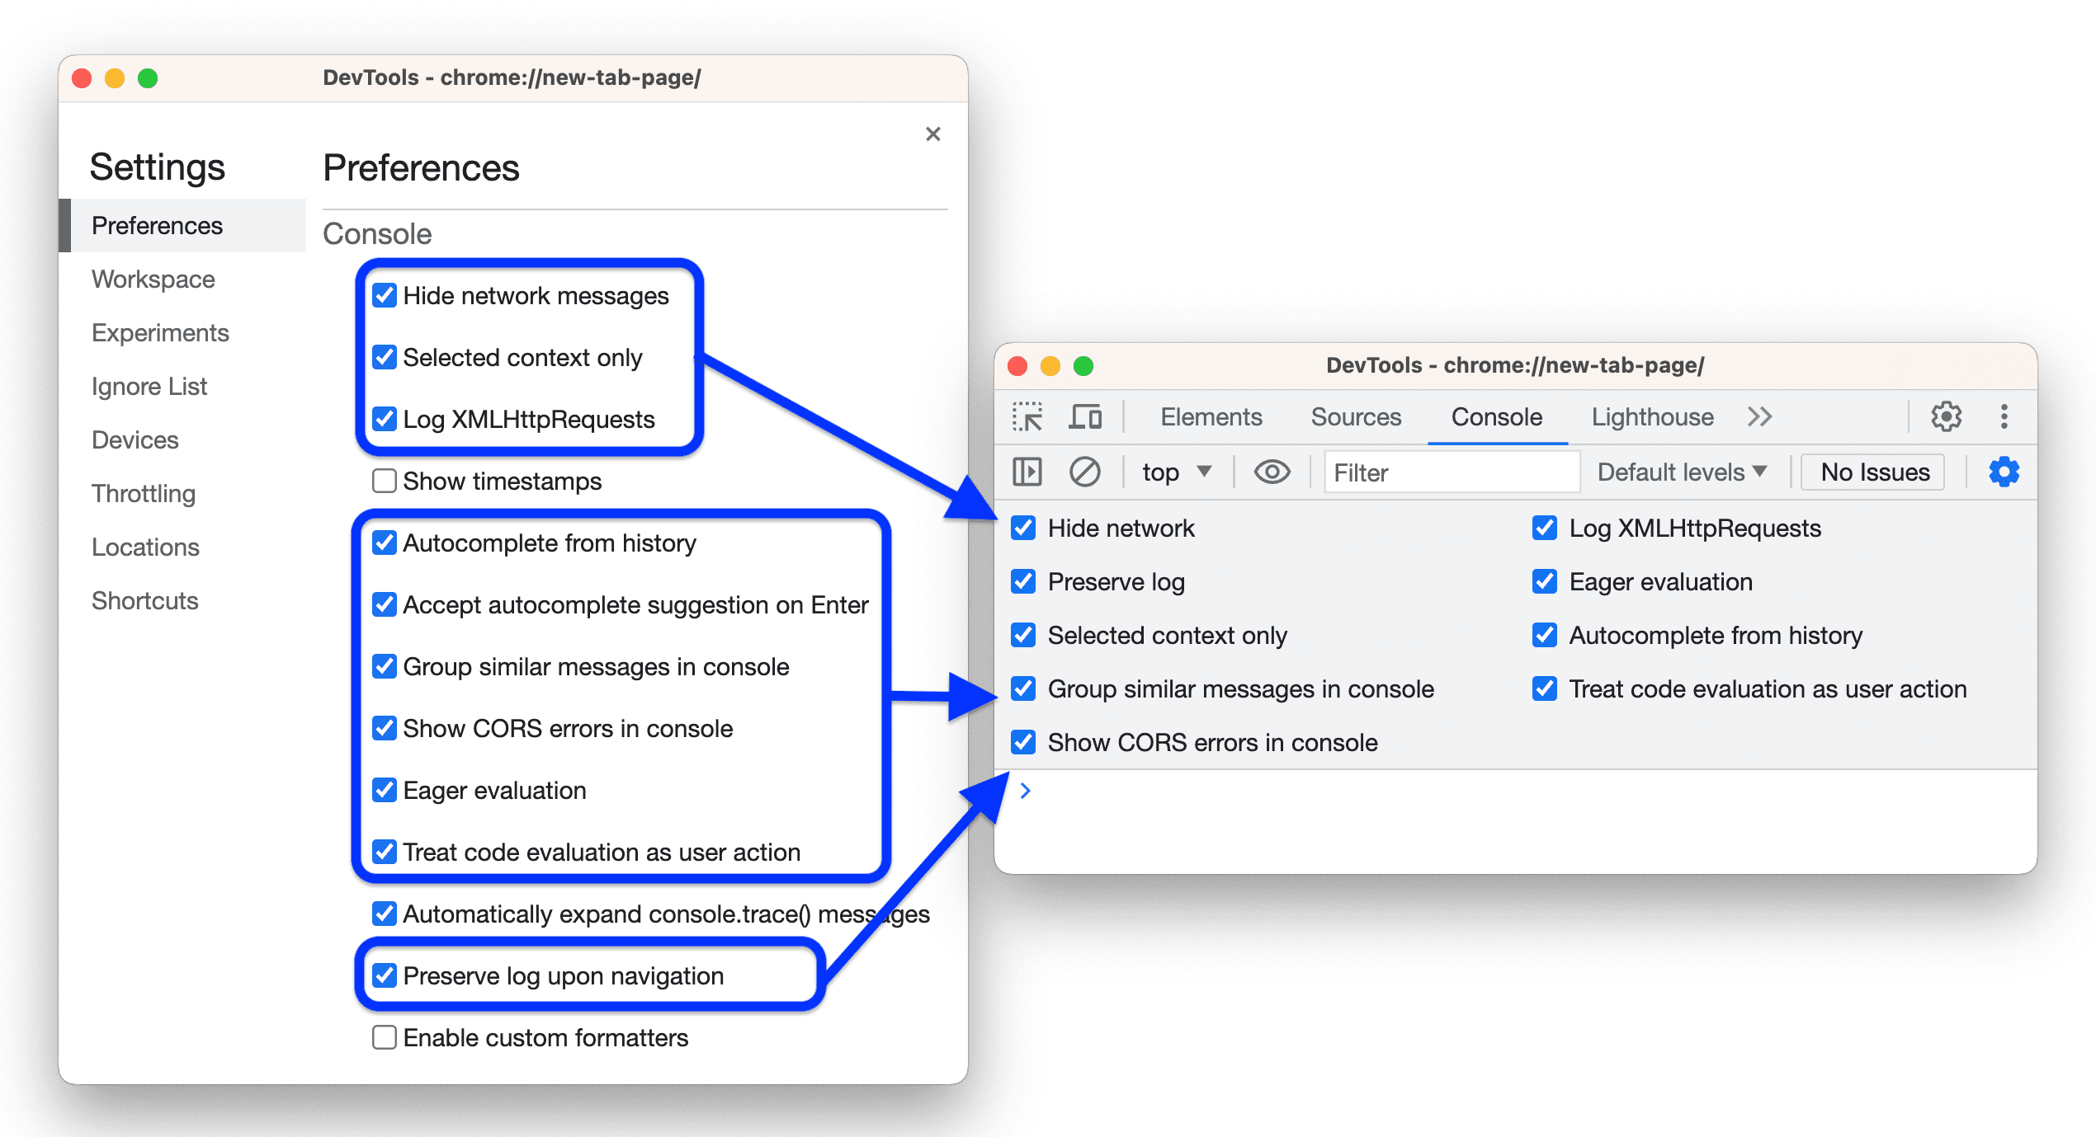This screenshot has width=2096, height=1137.
Task: Disable Preserve log upon navigation checkbox
Action: point(380,977)
